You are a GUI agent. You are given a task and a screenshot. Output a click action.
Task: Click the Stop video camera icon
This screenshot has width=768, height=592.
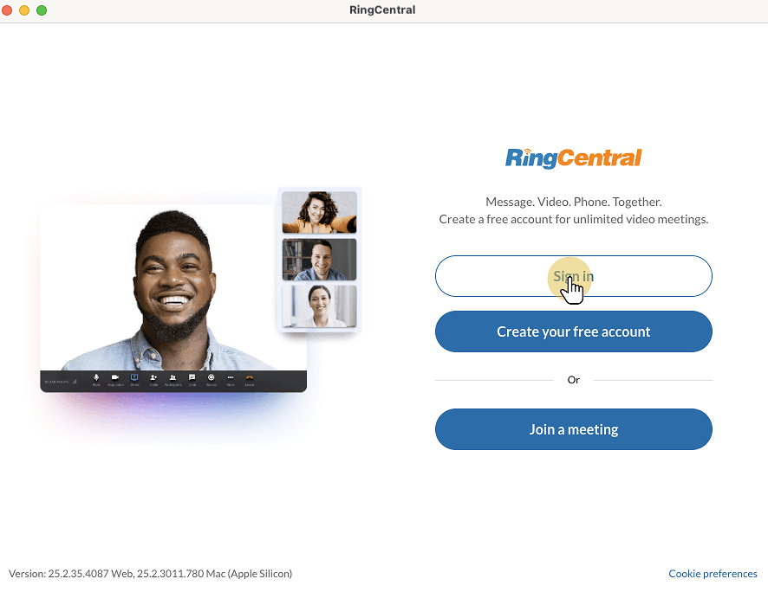point(115,378)
